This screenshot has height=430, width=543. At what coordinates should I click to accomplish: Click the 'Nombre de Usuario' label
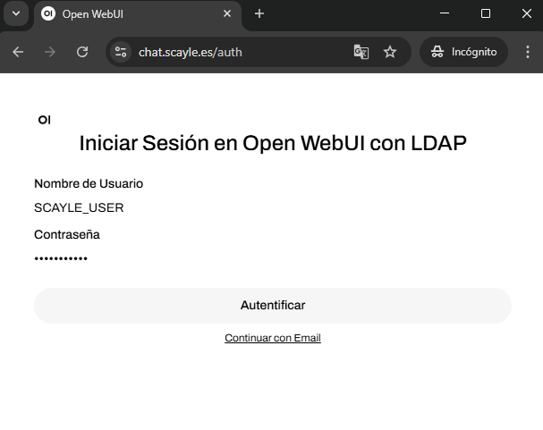[89, 183]
